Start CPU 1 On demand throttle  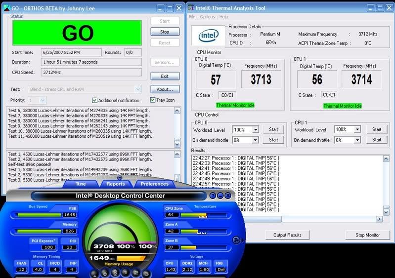click(377, 140)
